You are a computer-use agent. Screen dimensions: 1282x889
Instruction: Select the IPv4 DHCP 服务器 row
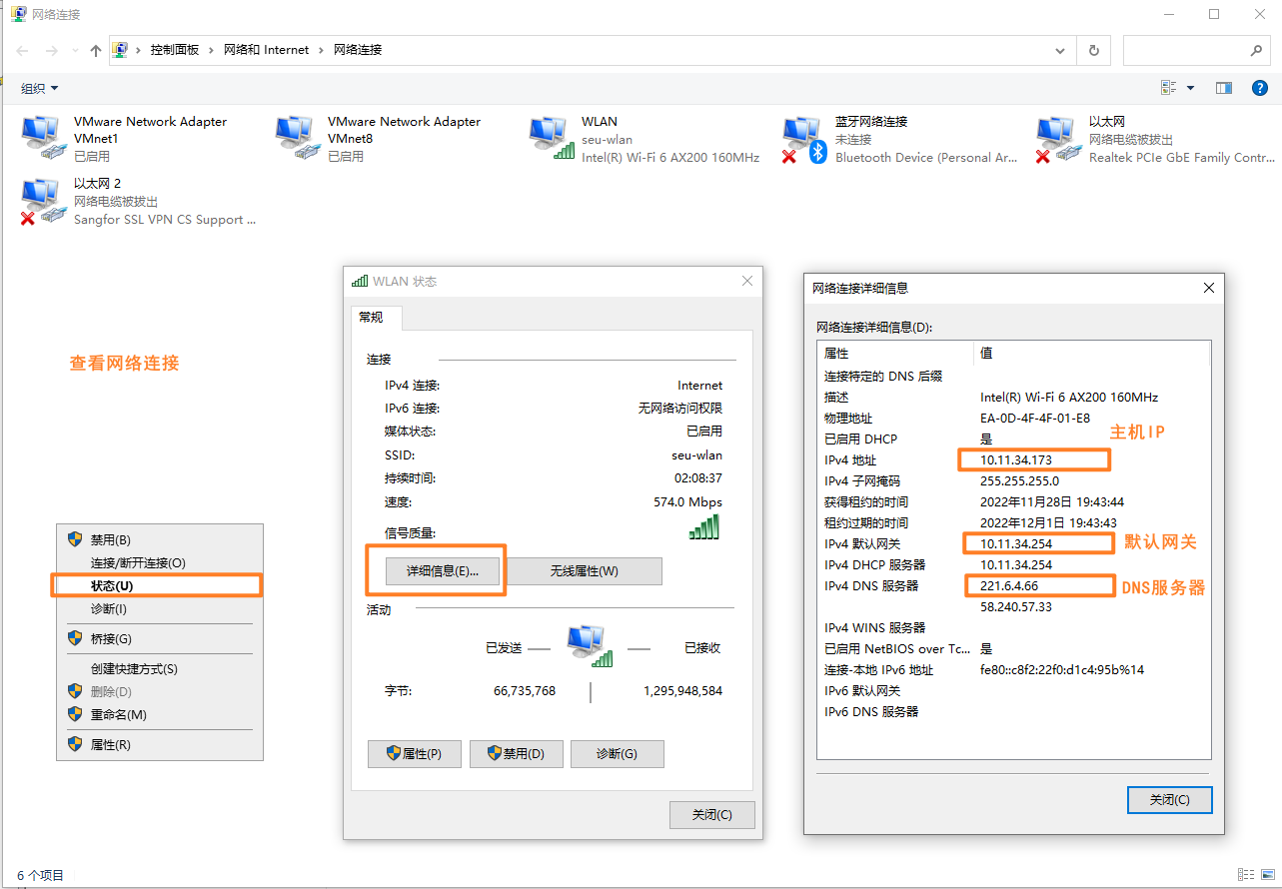point(1013,565)
